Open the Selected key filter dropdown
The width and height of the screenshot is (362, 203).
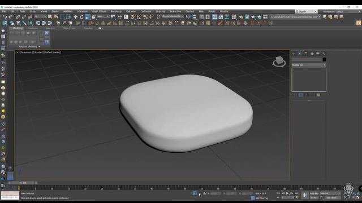click(x=330, y=193)
